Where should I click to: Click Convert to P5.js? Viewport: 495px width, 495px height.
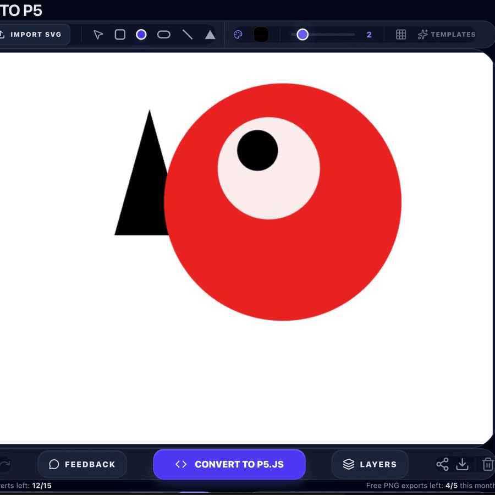coord(229,464)
